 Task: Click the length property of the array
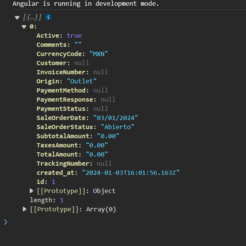41,200
